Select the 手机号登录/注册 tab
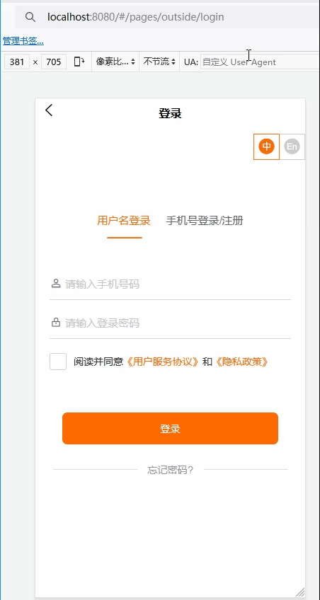This screenshot has width=320, height=600. pos(205,221)
